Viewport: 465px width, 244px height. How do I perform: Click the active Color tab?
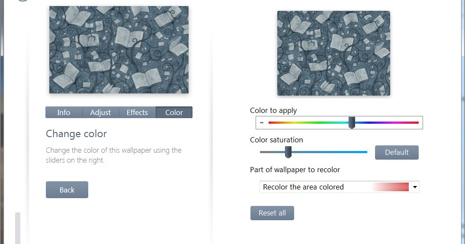(174, 112)
